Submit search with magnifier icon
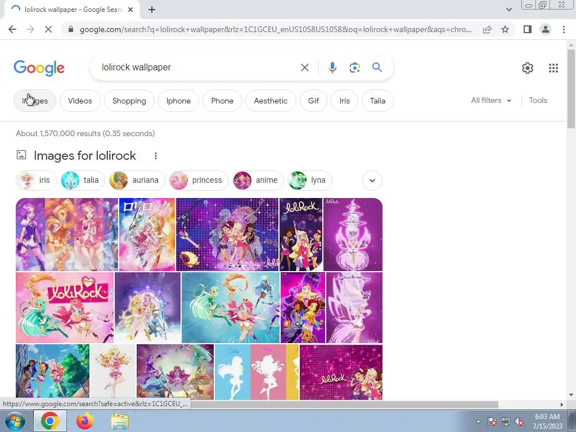Image resolution: width=576 pixels, height=432 pixels. pos(377,67)
